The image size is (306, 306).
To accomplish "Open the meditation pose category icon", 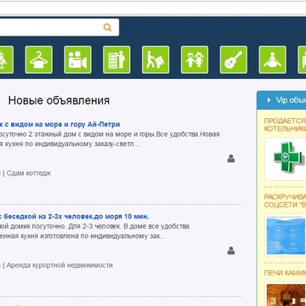I will (273, 59).
